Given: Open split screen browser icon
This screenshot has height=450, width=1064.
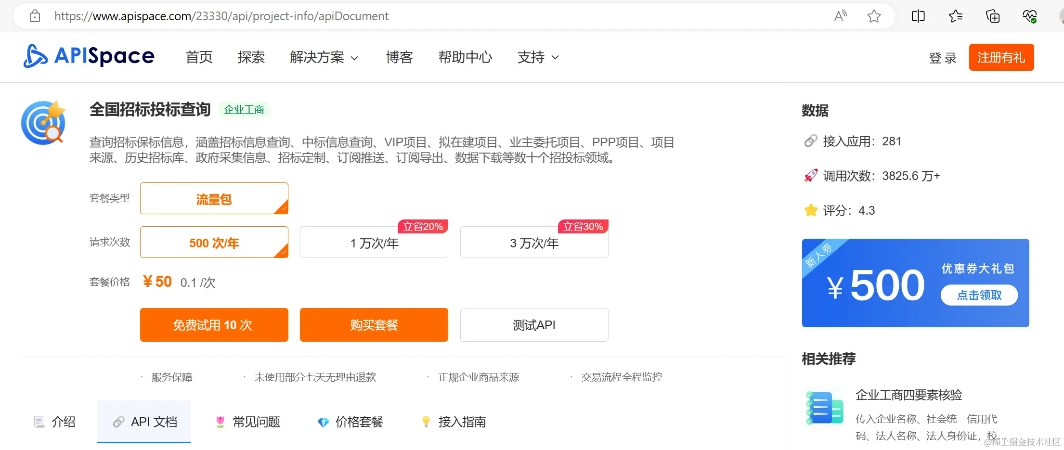Looking at the screenshot, I should click(x=918, y=16).
